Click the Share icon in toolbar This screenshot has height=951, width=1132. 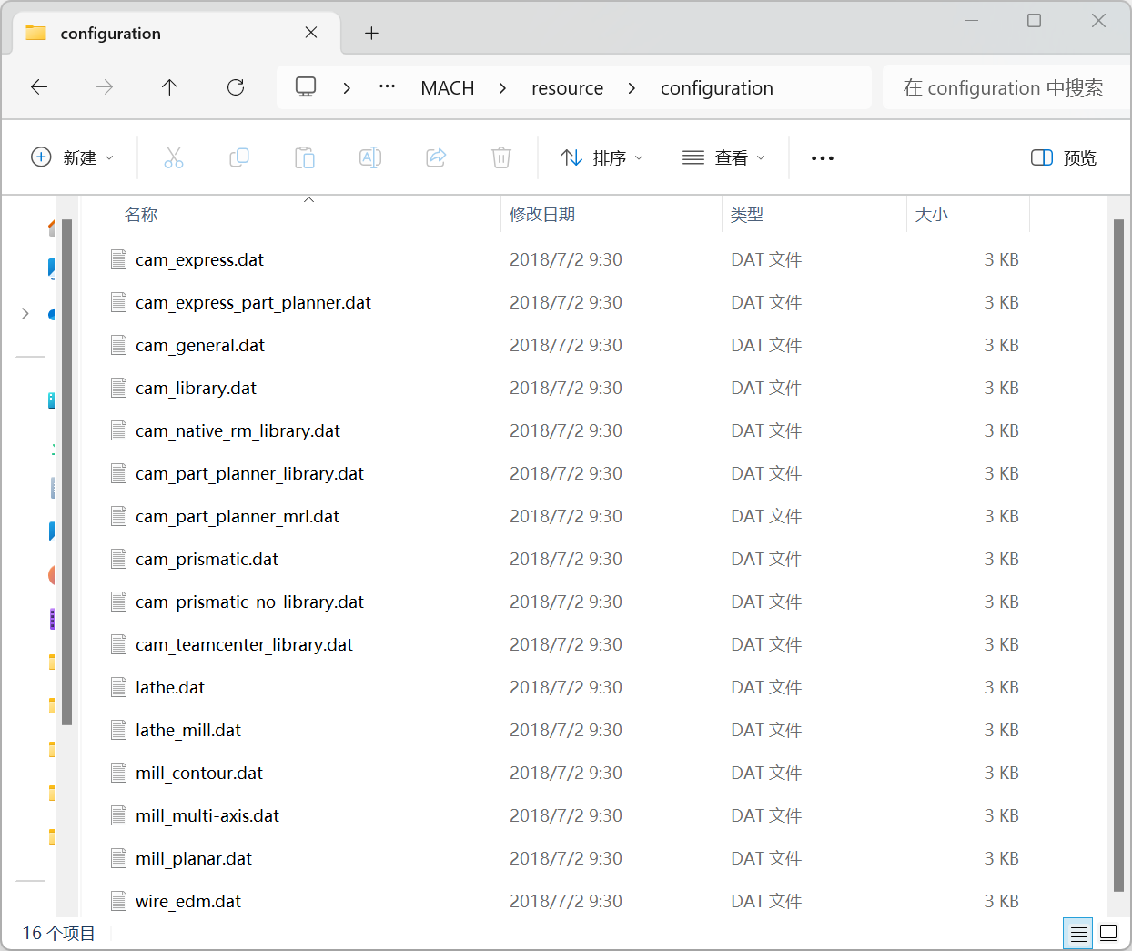point(436,158)
